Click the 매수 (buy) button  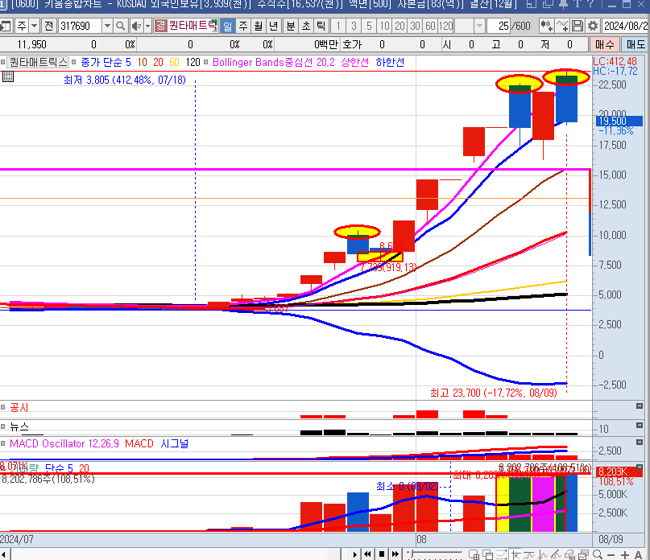pos(606,44)
